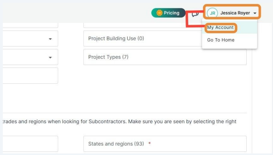273x155 pixels.
Task: Expand the dropdown arrow beside Project Types
Action: tap(50, 57)
